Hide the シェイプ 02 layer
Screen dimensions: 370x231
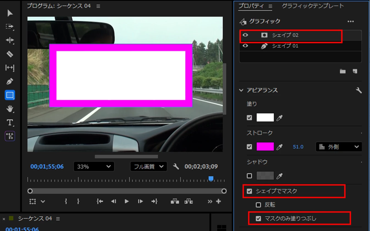pyautogui.click(x=245, y=35)
